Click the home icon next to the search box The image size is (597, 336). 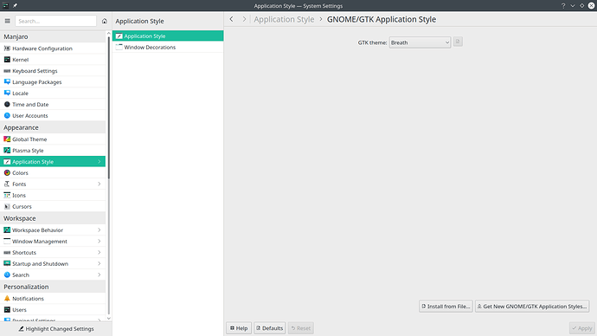[105, 21]
